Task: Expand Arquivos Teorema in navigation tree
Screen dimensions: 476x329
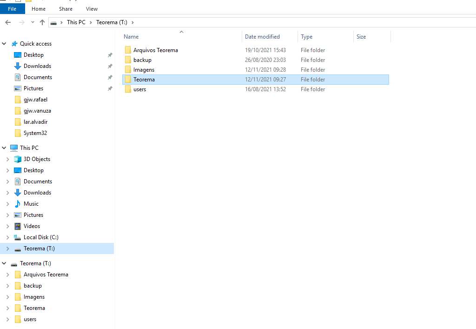Action: (x=8, y=275)
